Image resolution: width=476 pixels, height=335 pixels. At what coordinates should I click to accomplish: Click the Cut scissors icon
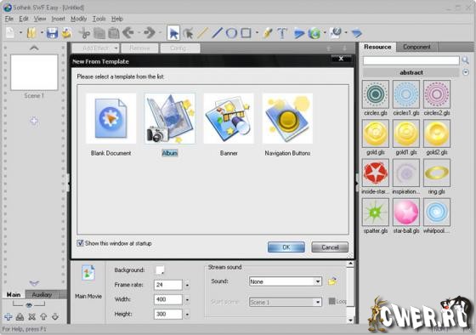[x=84, y=33]
